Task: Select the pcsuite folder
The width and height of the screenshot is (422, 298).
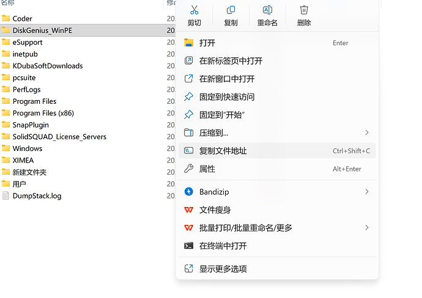Action: 24,78
